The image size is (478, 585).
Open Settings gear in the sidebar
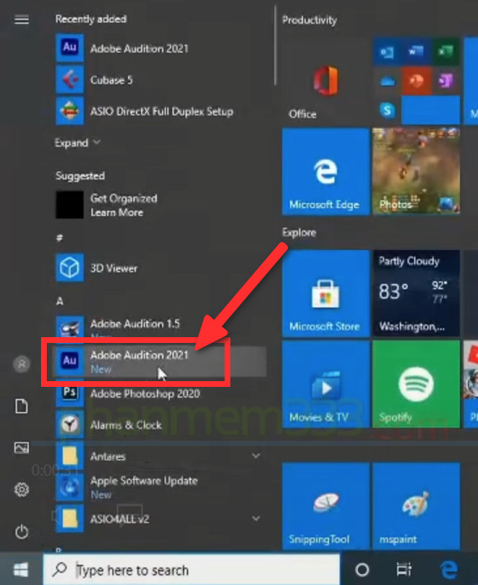22,490
